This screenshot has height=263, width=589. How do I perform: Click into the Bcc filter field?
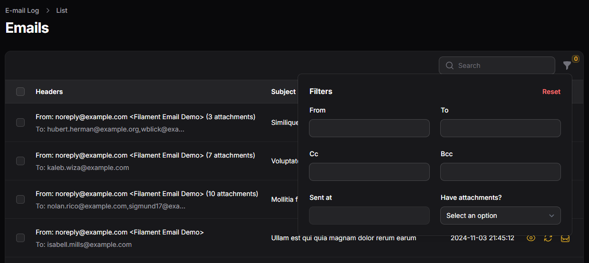point(500,172)
